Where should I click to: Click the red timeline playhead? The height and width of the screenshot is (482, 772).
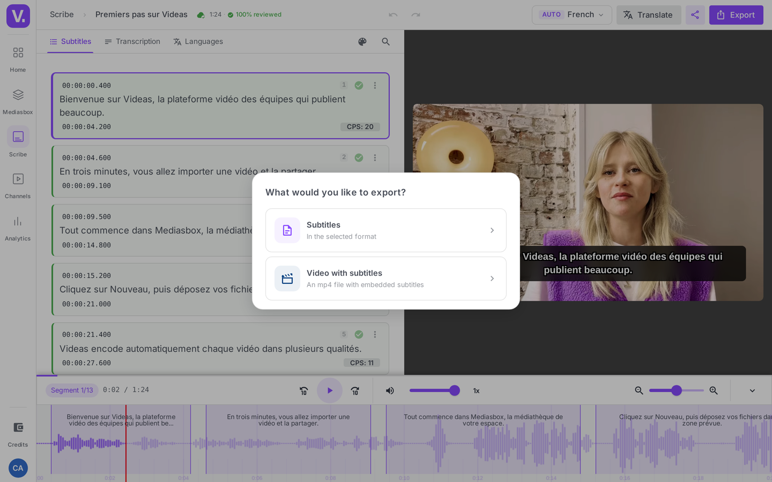126,443
